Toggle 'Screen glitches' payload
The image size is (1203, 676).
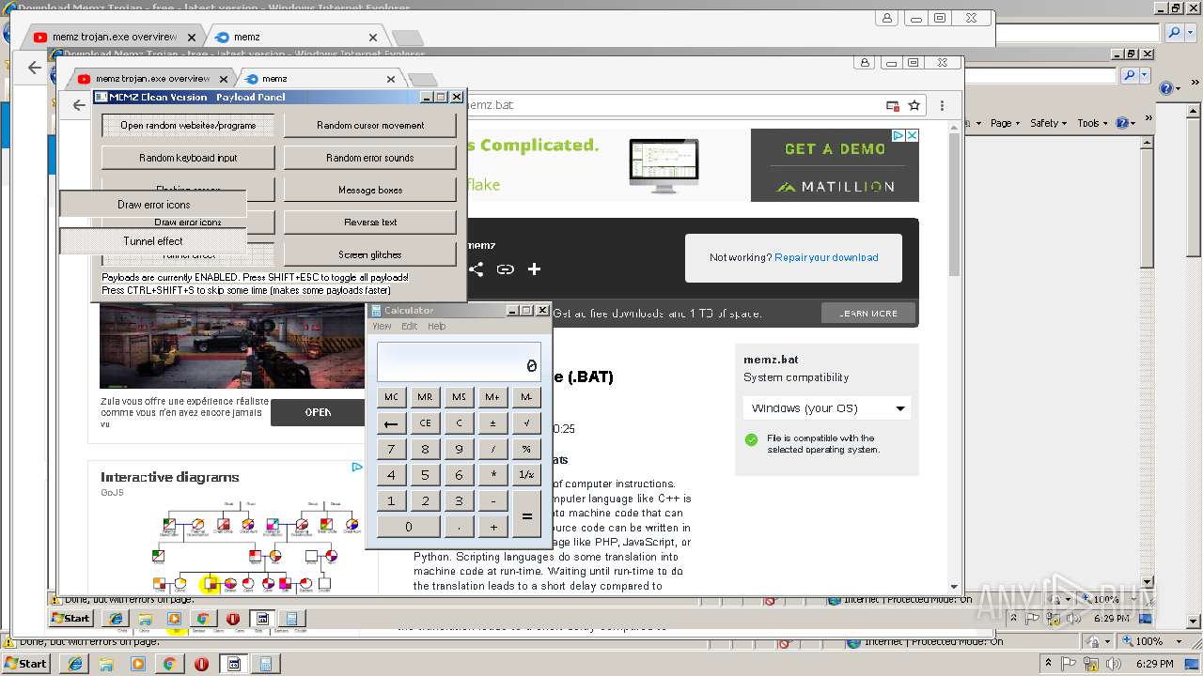coord(370,254)
